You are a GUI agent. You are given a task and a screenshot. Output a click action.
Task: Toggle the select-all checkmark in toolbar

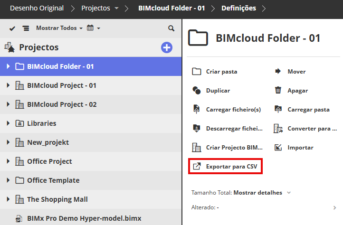coord(12,28)
